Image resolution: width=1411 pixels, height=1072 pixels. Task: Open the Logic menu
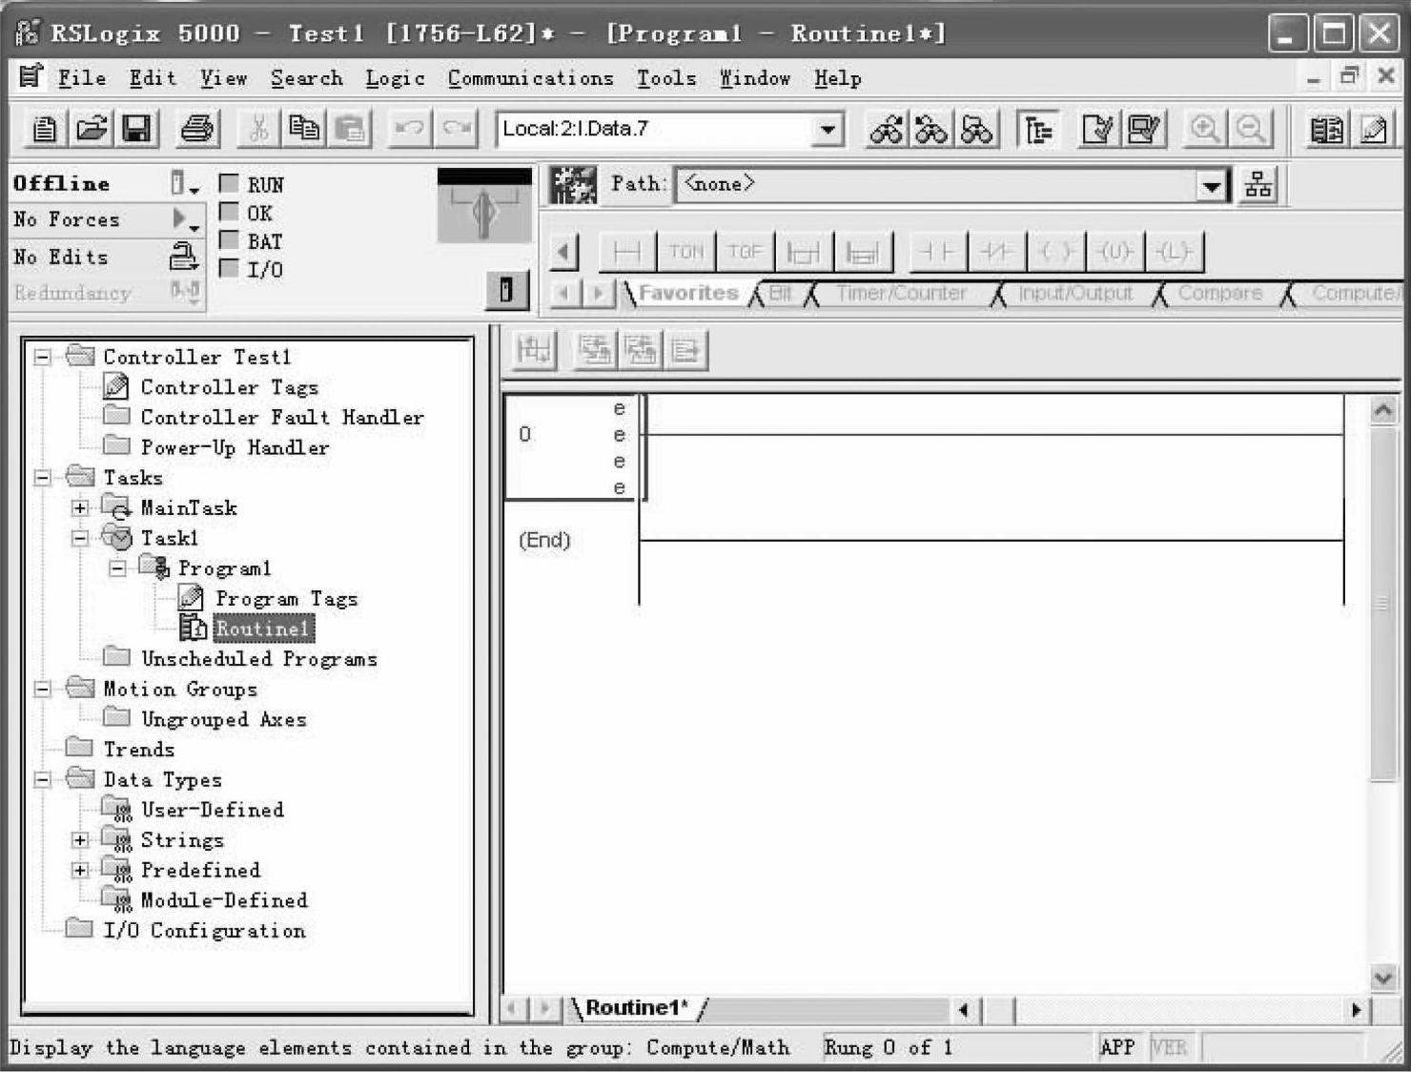[395, 78]
